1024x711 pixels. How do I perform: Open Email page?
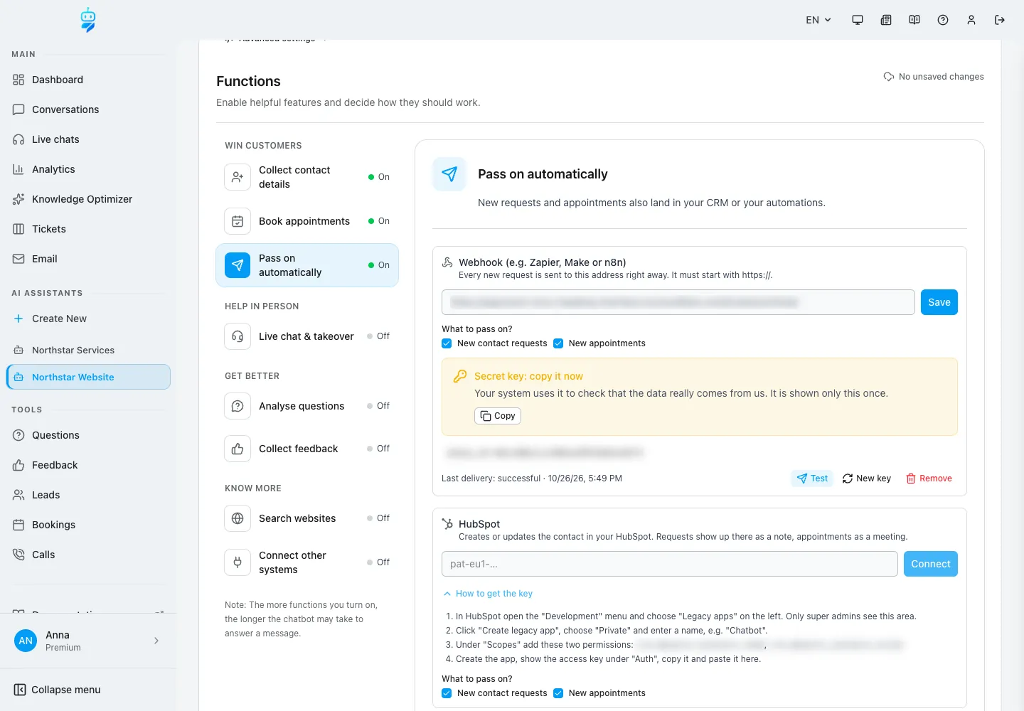[88, 259]
